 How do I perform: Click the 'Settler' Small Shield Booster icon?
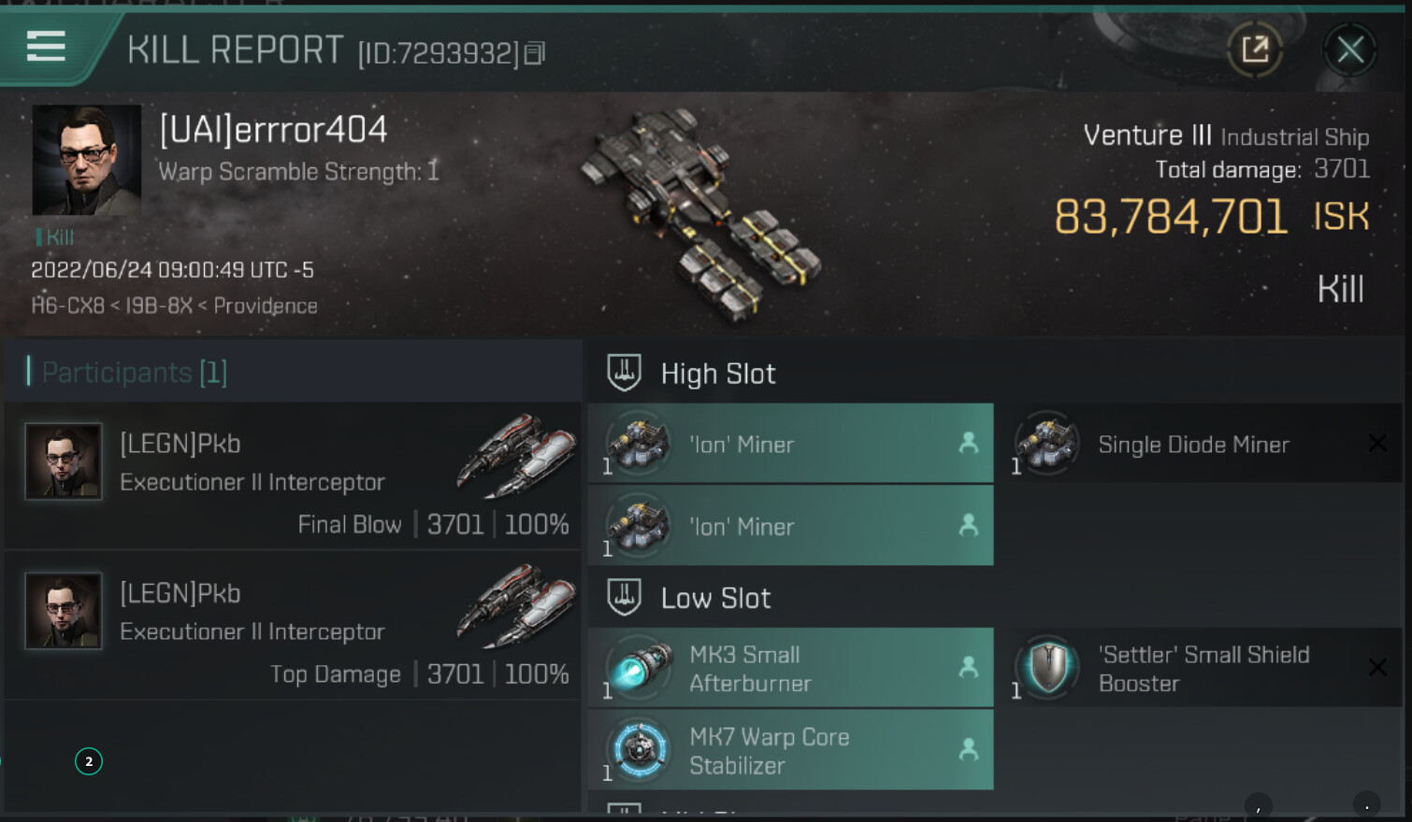click(x=1047, y=667)
